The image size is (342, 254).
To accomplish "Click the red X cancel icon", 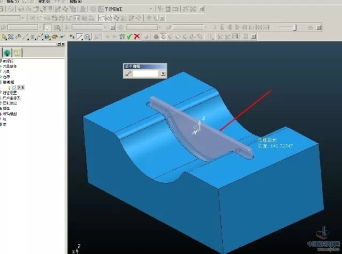I will (138, 37).
